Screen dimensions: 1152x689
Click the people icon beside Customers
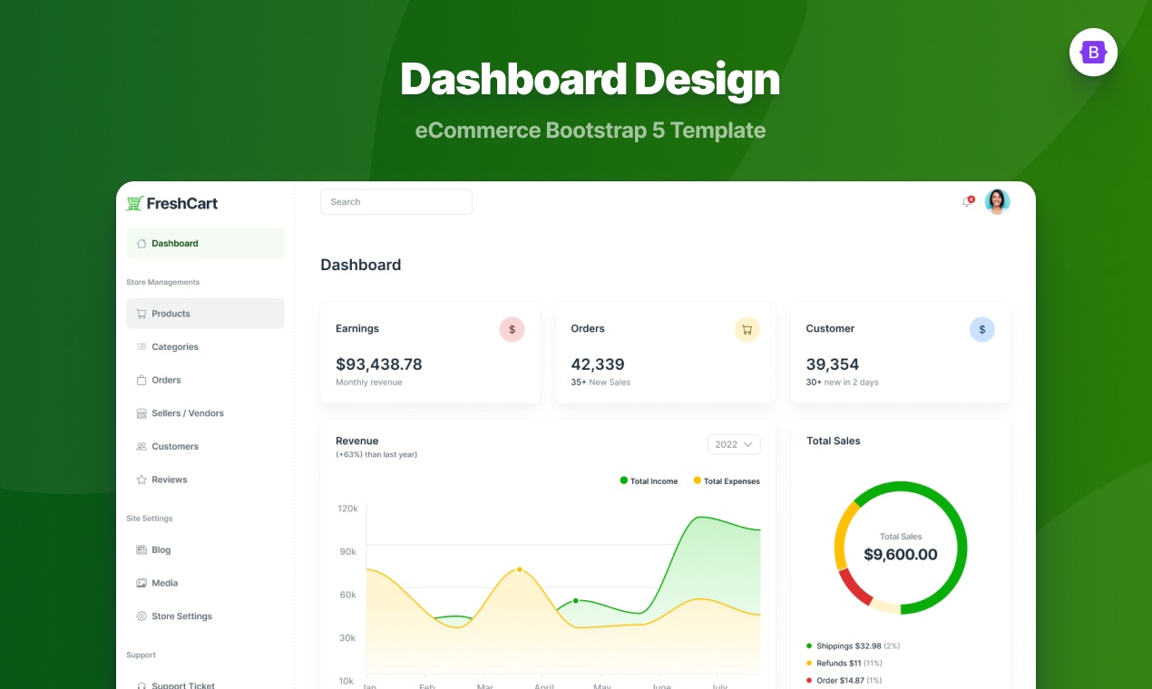click(x=142, y=446)
